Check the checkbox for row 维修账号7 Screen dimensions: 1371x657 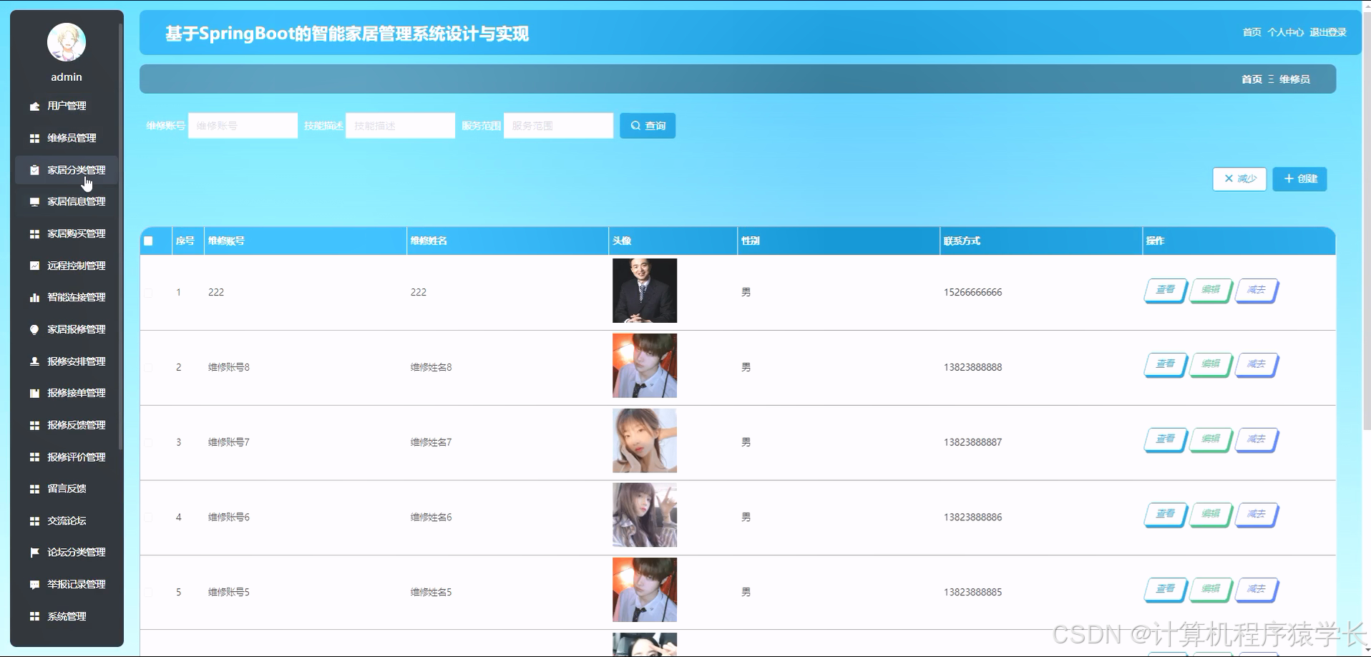[x=148, y=443]
